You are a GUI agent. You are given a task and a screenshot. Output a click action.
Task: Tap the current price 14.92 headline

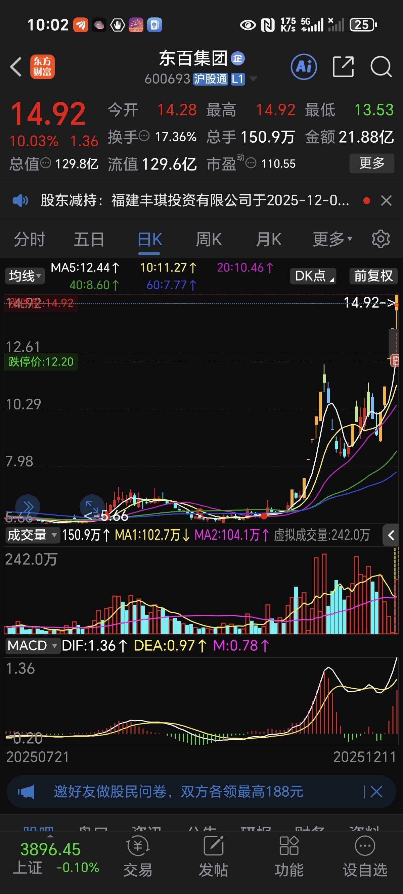pos(48,114)
